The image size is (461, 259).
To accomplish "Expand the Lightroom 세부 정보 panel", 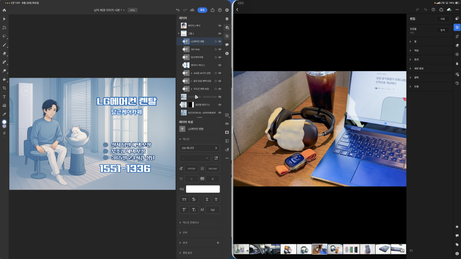I will pos(410,69).
